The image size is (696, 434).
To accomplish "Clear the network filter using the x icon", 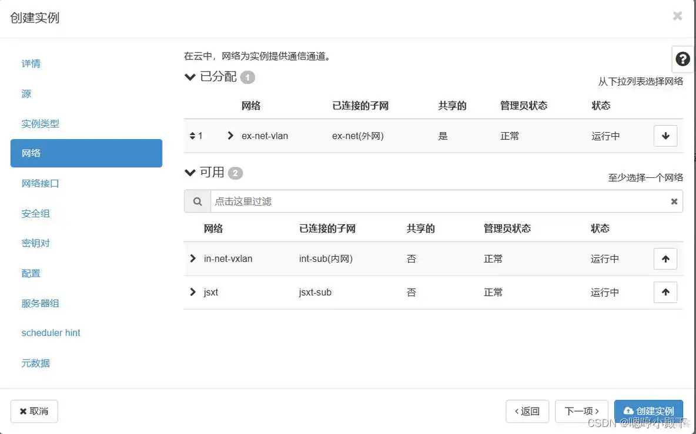I will pos(674,201).
